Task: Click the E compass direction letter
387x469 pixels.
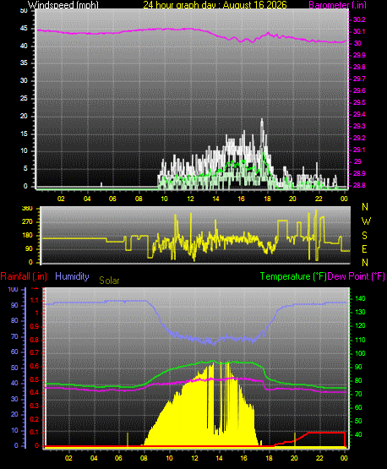Action: (x=364, y=248)
